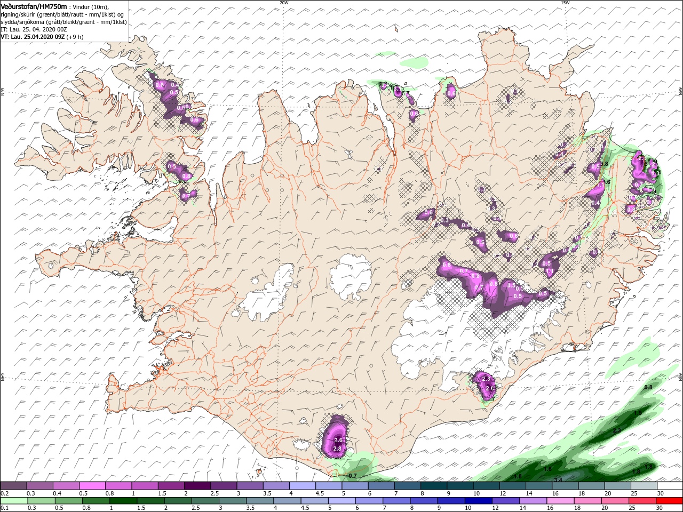
Task: Click the 15W longitude label
Action: click(565, 3)
